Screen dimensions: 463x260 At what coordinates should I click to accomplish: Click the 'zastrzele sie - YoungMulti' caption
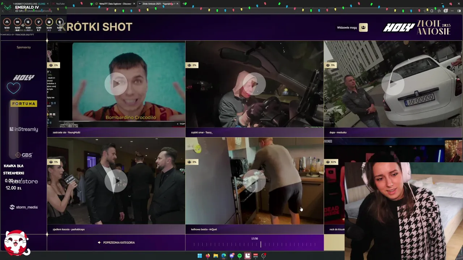66,133
